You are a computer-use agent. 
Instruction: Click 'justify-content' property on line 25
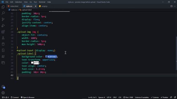point(31,23)
